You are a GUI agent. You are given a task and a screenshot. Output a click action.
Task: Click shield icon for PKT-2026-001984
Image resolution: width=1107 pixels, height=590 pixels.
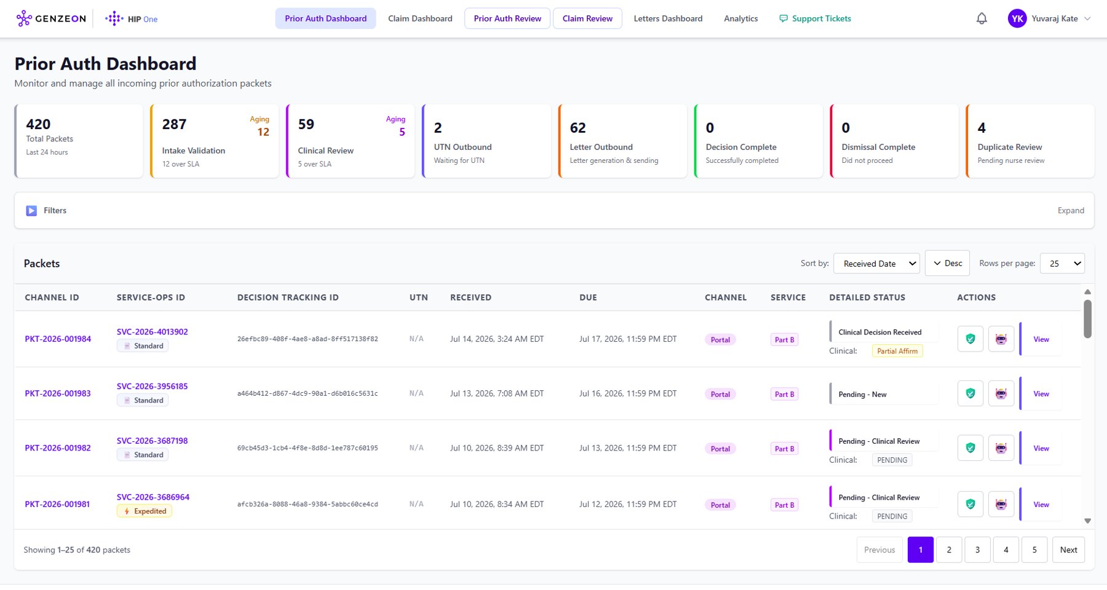tap(970, 339)
